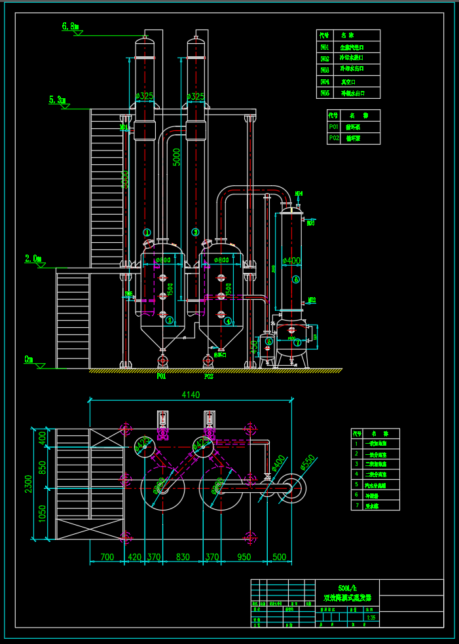Select circled number 6 on condenser column
The width and height of the screenshot is (459, 644).
tap(295, 279)
